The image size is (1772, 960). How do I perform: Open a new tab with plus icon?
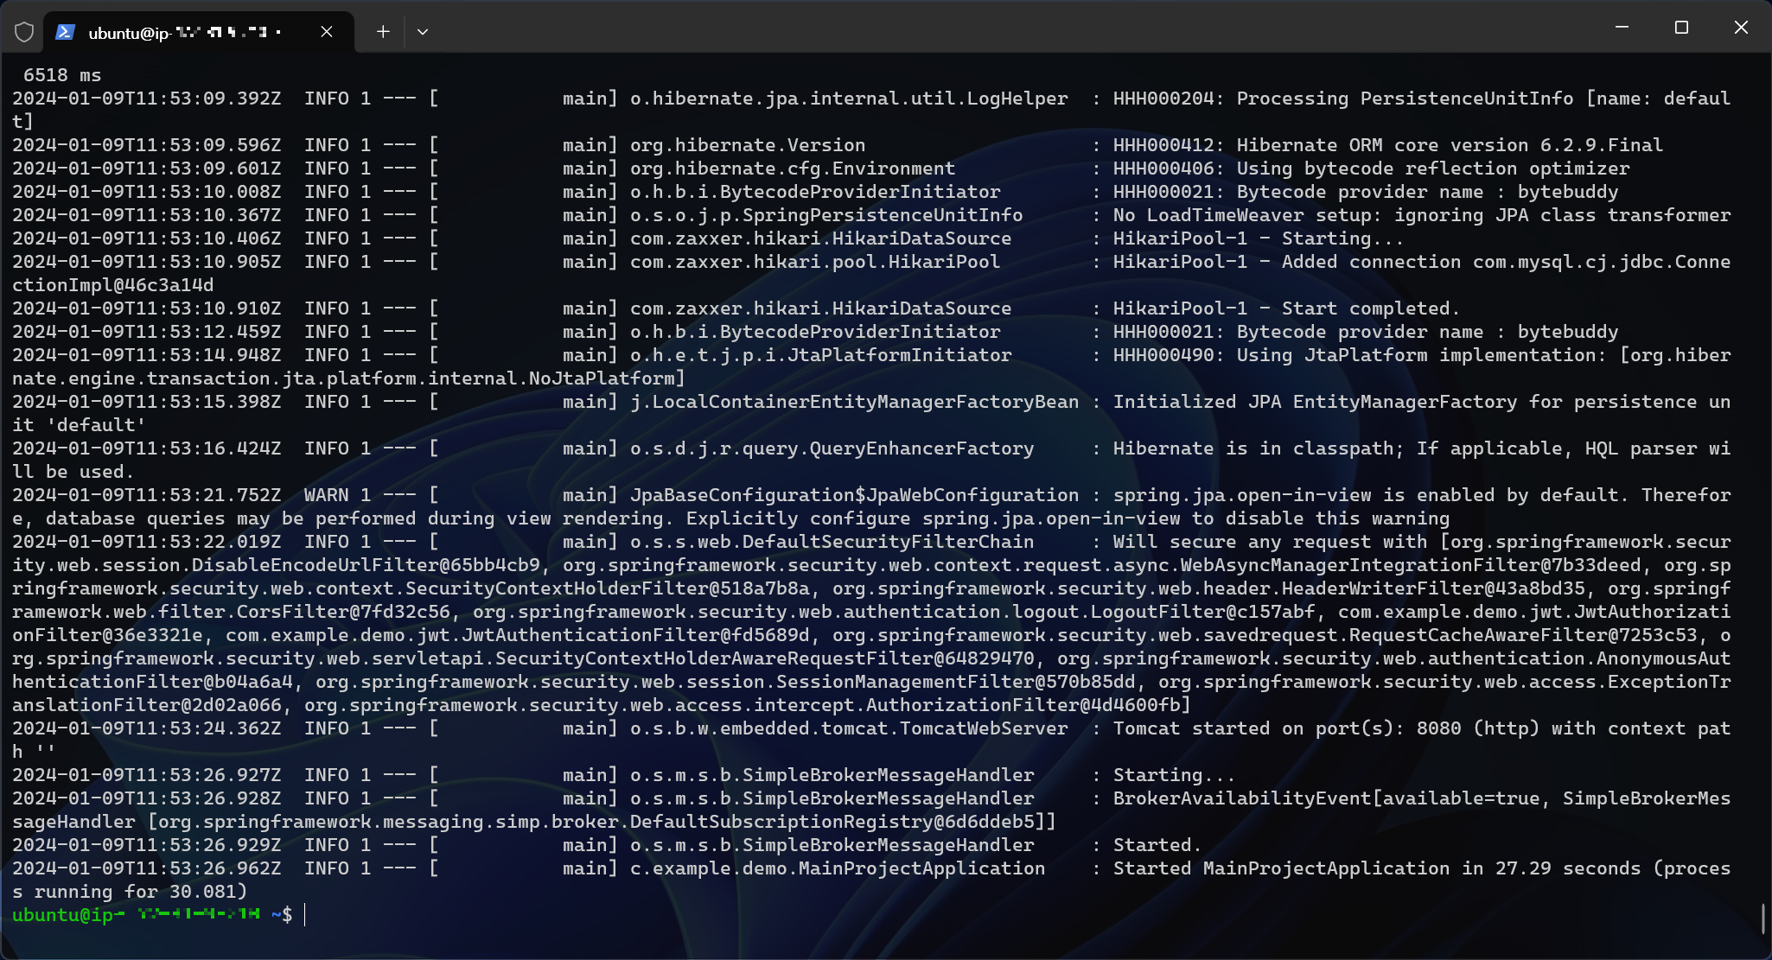383,32
